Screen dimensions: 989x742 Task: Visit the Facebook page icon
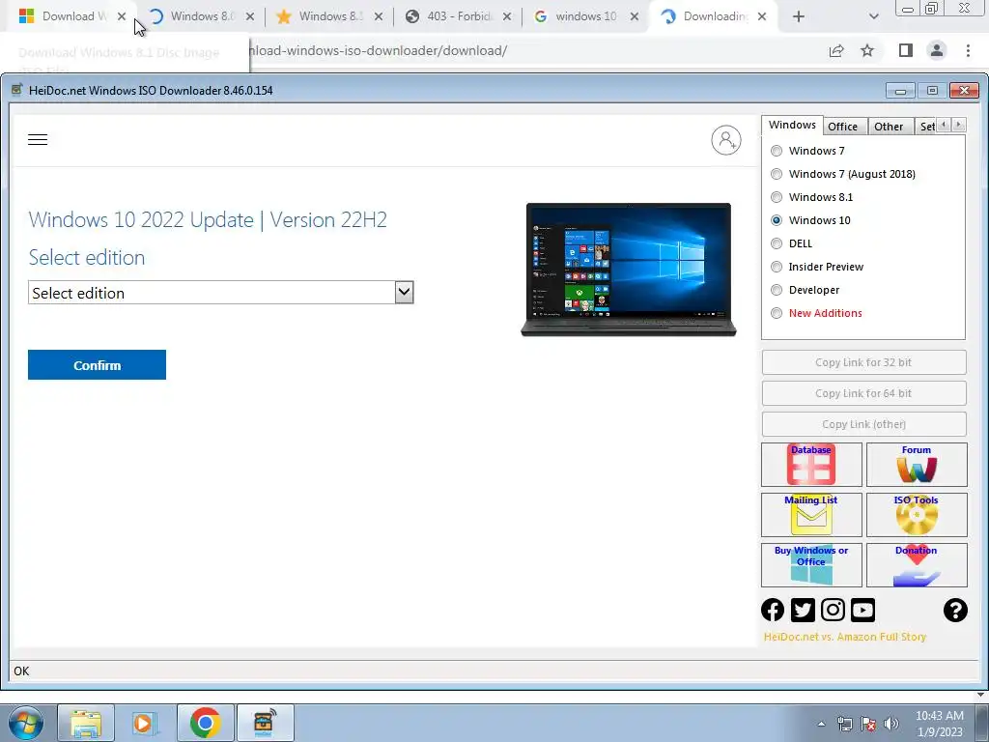(773, 611)
